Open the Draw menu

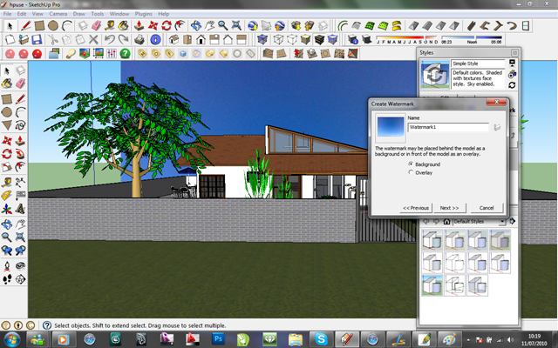(x=79, y=14)
